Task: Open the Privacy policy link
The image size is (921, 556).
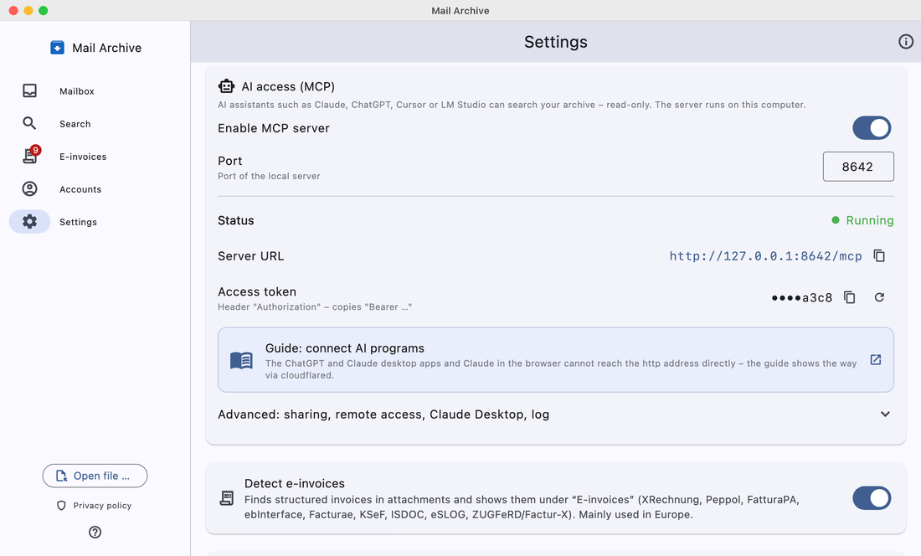Action: 102,506
